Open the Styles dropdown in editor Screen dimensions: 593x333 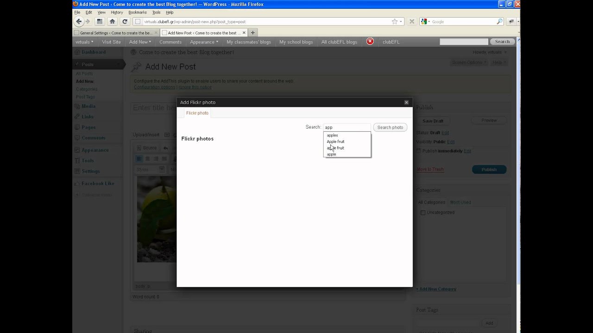150,169
